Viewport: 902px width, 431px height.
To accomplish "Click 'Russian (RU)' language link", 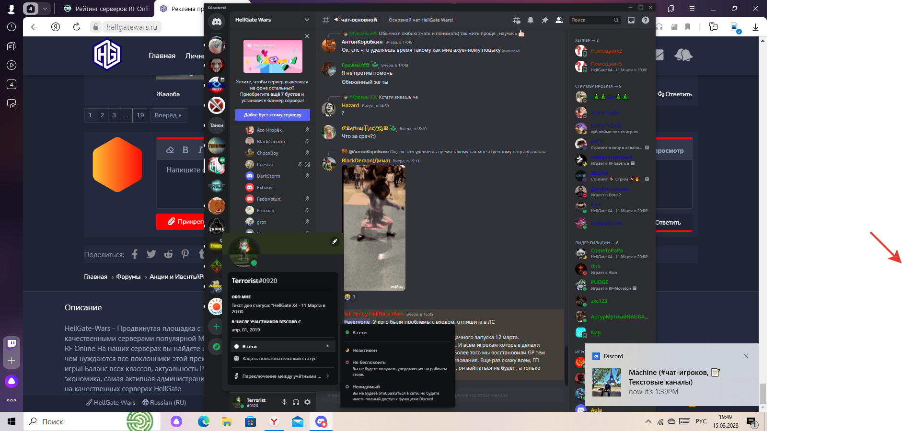I will pos(164,403).
